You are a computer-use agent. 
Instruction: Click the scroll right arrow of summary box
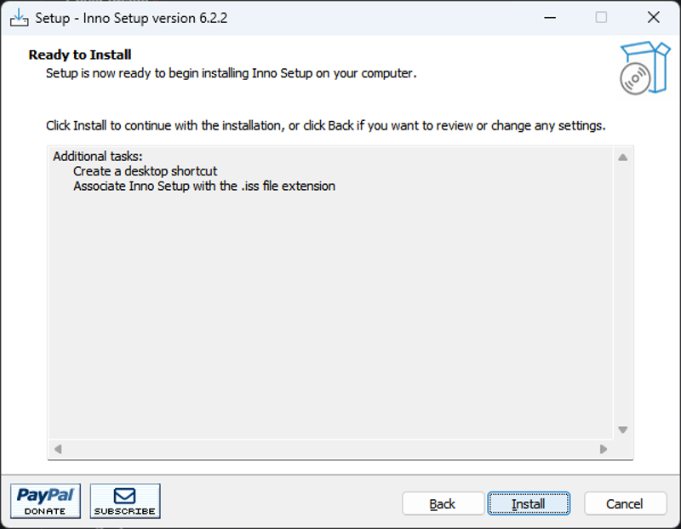pyautogui.click(x=604, y=449)
